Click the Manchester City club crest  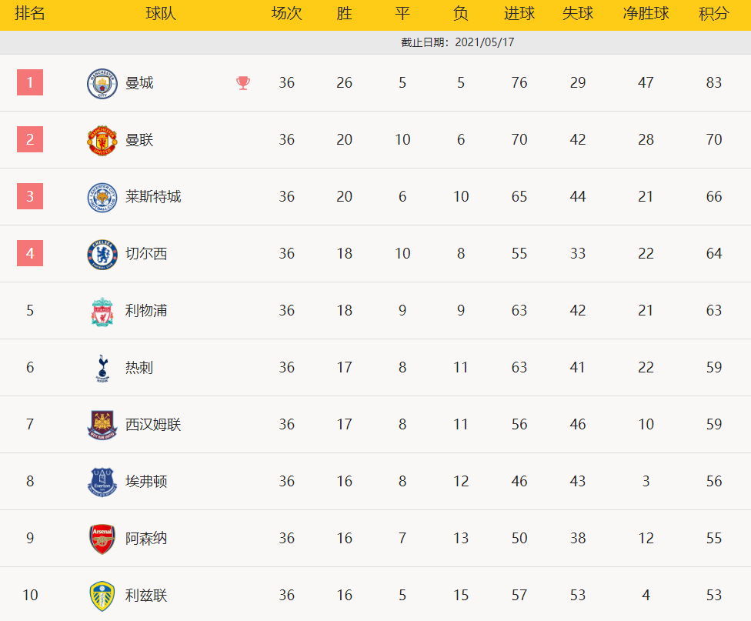click(x=102, y=83)
